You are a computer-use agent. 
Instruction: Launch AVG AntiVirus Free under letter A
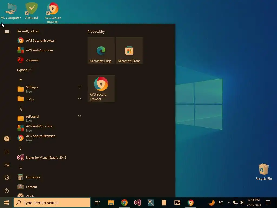click(x=49, y=128)
